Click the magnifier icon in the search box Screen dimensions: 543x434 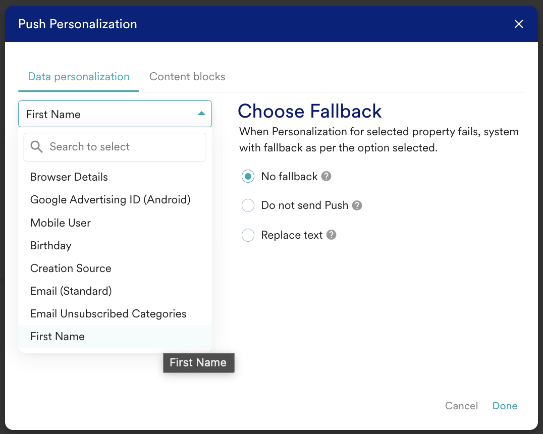point(36,147)
